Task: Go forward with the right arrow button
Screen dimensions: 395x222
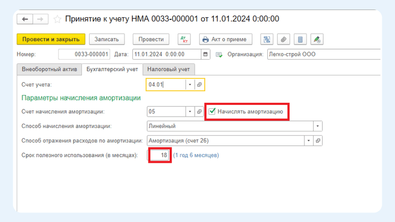Action: (40, 19)
